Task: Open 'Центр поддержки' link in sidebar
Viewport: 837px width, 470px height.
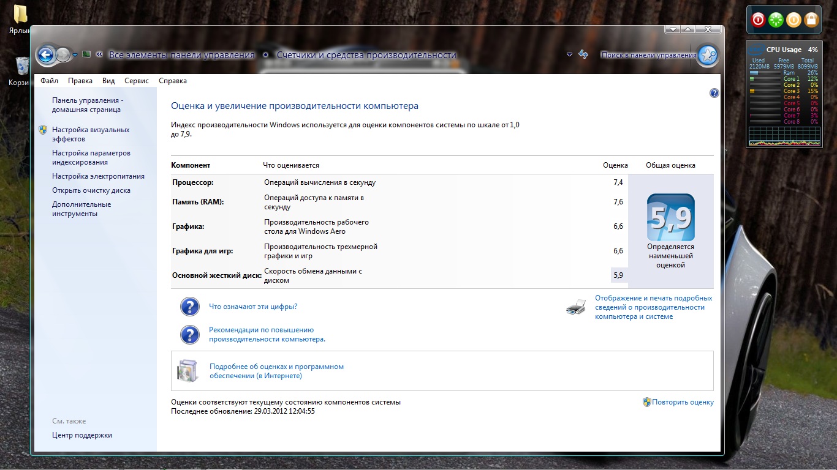Action: coord(82,435)
